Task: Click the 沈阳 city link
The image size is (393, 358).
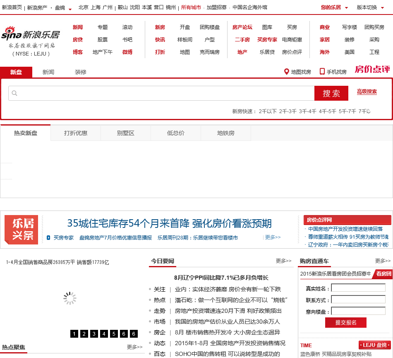Action: tap(134, 7)
